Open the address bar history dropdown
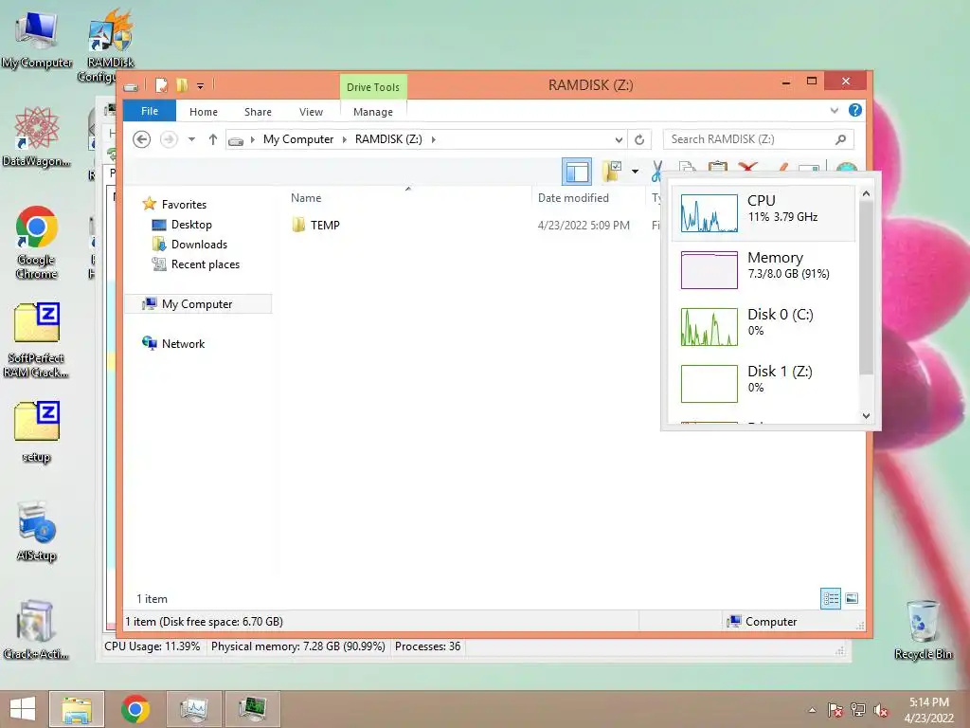This screenshot has width=970, height=728. [x=619, y=140]
